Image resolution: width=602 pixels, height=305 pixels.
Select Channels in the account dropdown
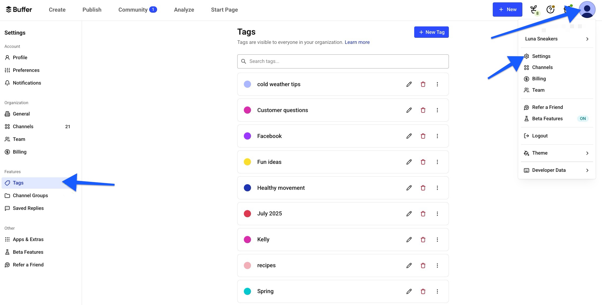tap(557, 67)
